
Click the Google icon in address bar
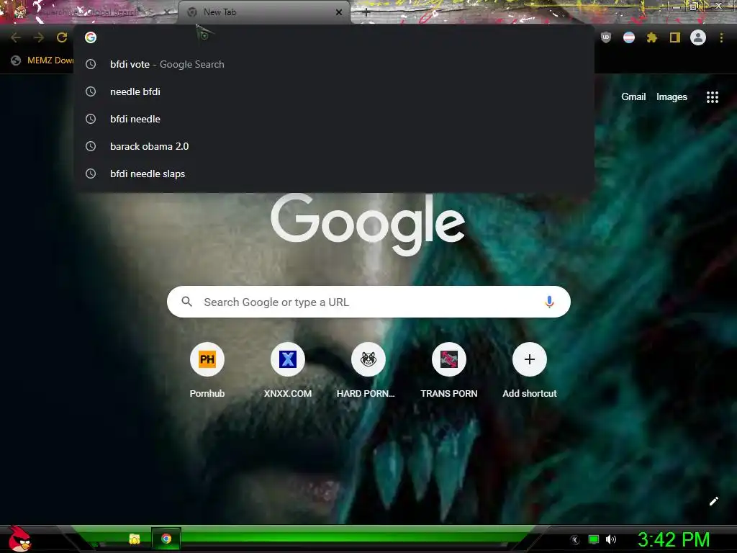pyautogui.click(x=91, y=37)
